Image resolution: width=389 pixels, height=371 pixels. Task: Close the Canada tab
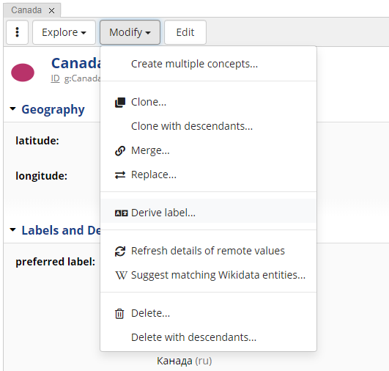[x=51, y=11]
